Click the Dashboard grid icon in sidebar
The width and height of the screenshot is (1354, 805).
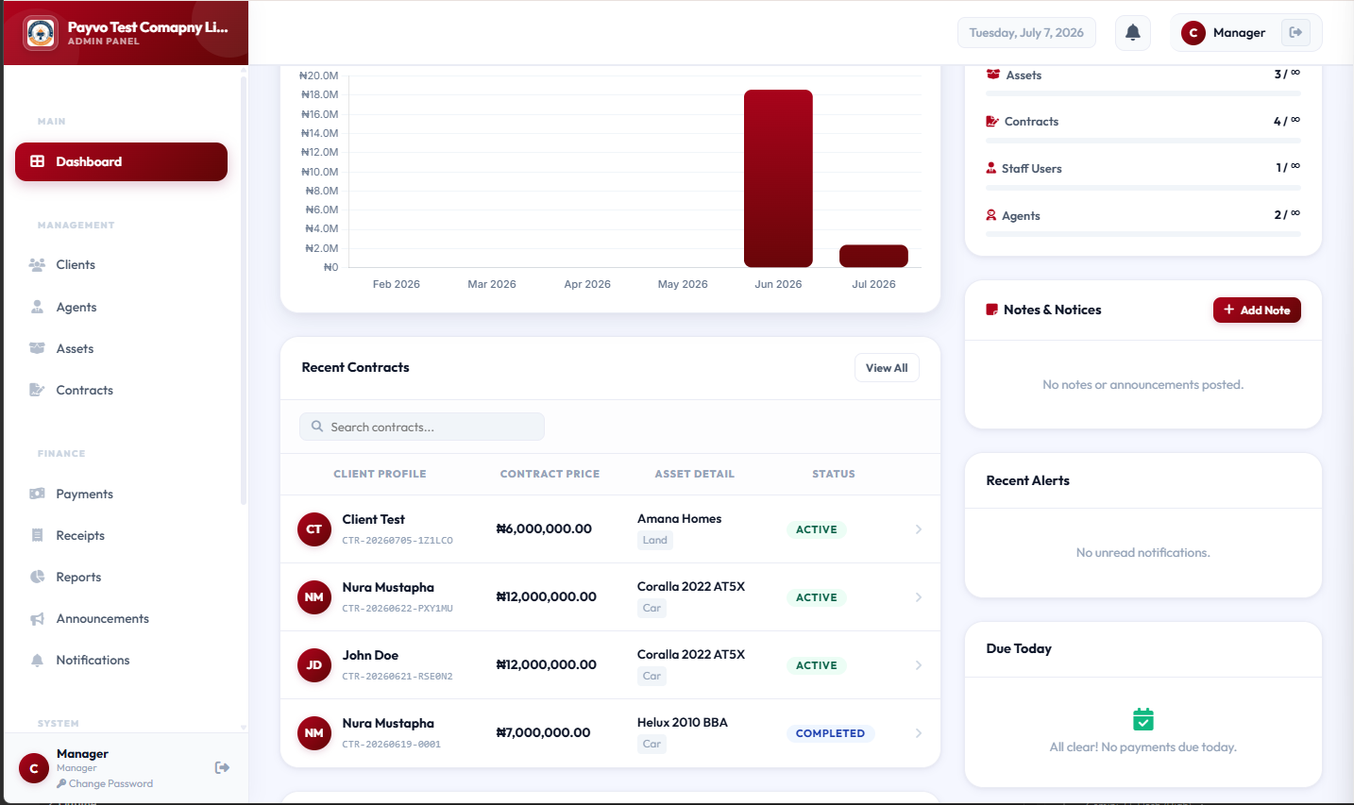point(38,161)
